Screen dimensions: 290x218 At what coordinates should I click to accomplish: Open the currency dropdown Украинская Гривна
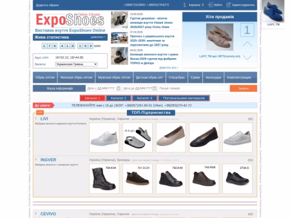[76, 64]
